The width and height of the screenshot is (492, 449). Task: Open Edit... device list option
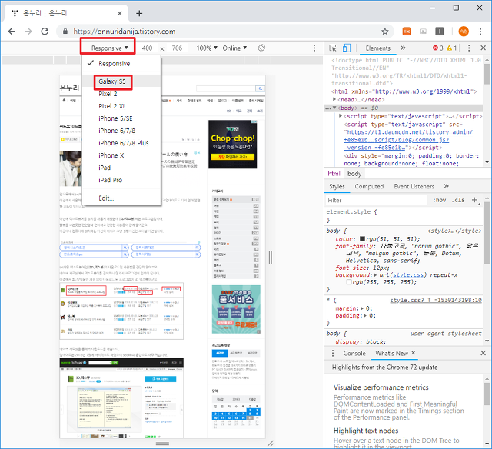[x=121, y=198]
